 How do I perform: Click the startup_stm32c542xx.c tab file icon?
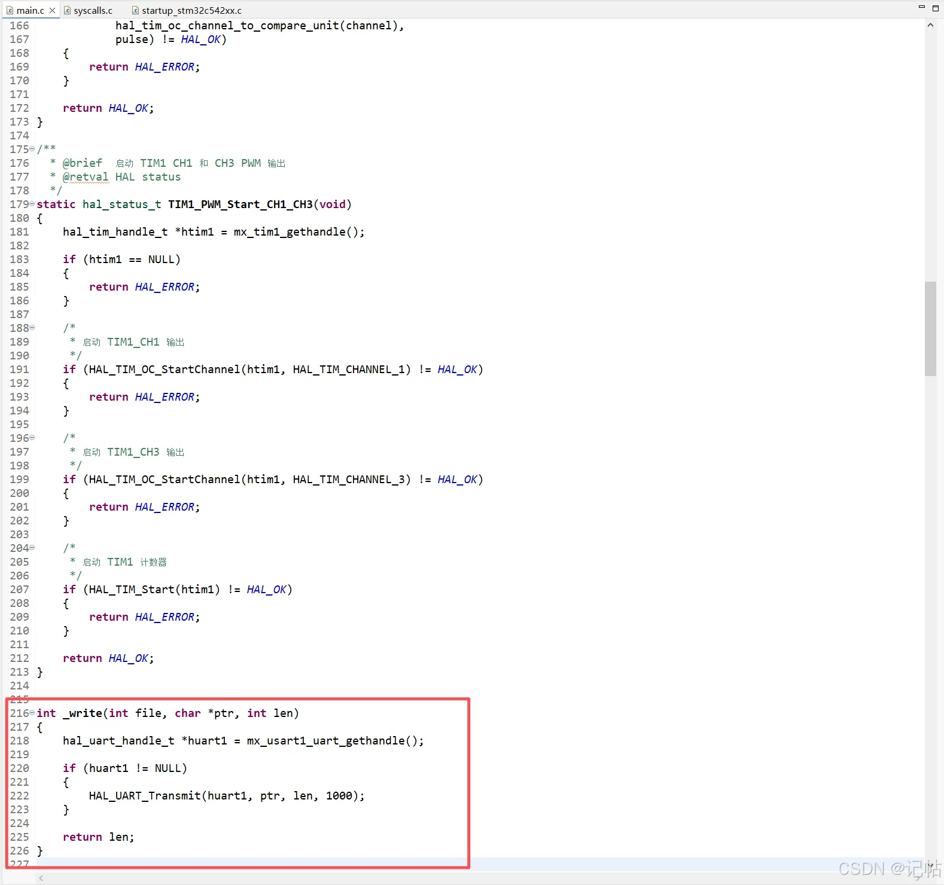click(136, 10)
